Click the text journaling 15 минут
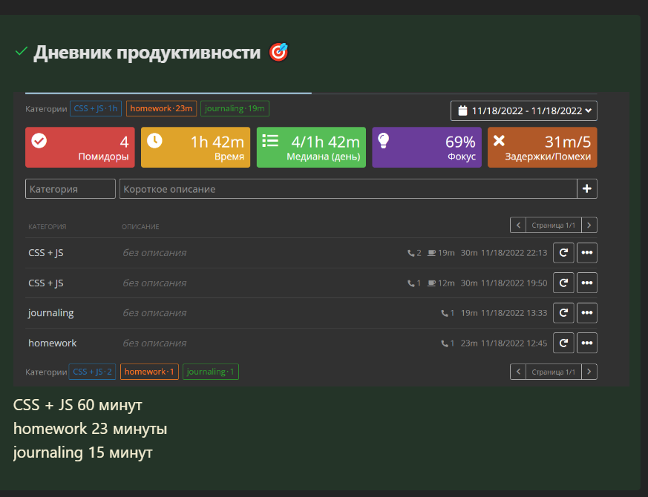 click(82, 452)
